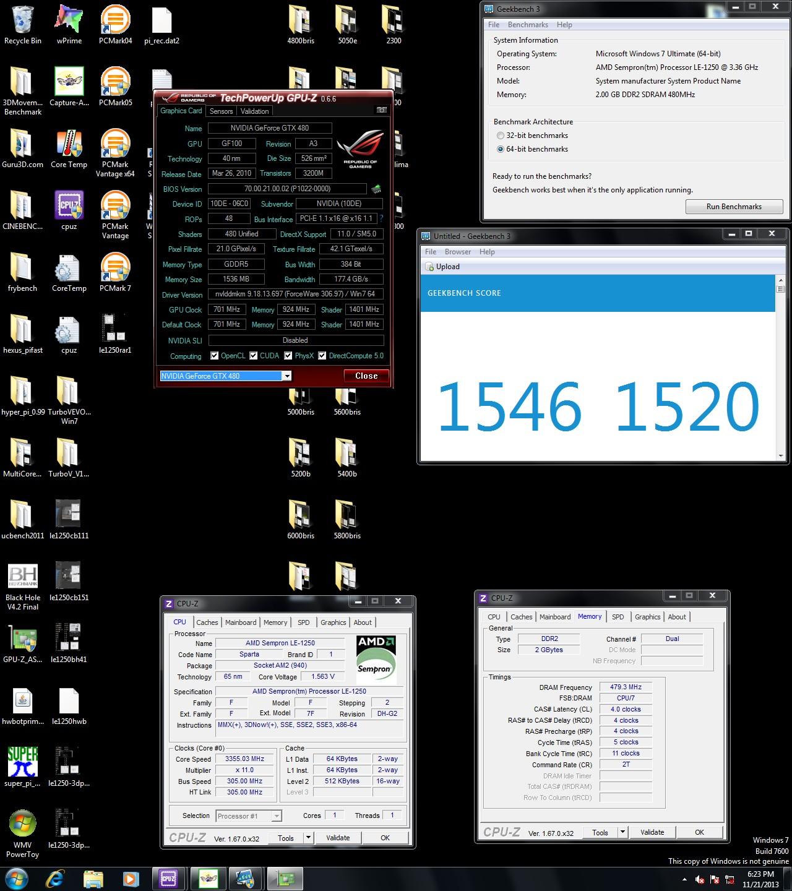
Task: Click the muted volume tray icon
Action: [x=700, y=879]
